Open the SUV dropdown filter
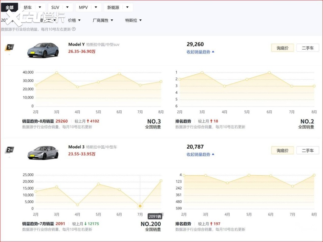This screenshot has height=242, width=323. pyautogui.click(x=60, y=8)
